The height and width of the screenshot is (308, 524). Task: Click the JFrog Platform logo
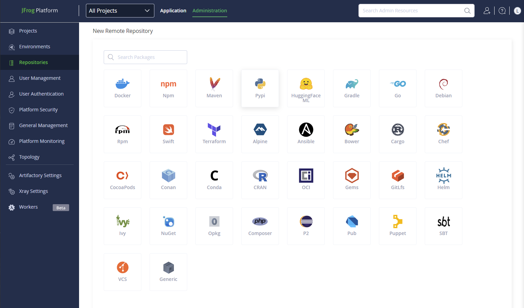click(x=40, y=10)
